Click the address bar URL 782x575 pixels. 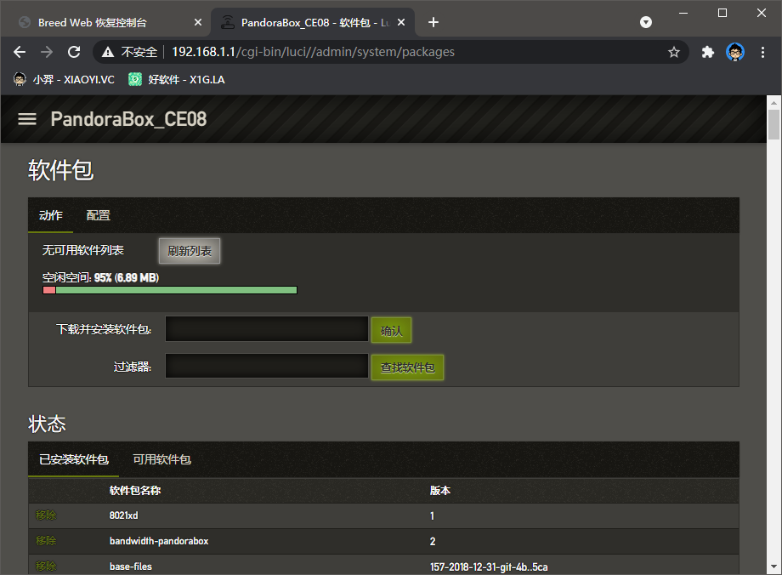(313, 52)
